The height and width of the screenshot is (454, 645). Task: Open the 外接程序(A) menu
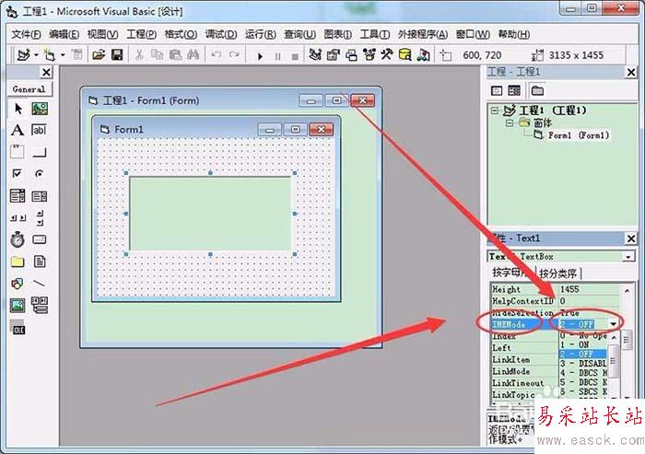pos(422,35)
